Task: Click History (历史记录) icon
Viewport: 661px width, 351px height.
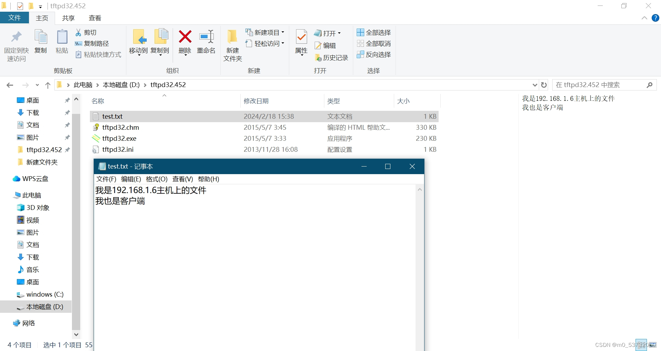Action: point(318,58)
